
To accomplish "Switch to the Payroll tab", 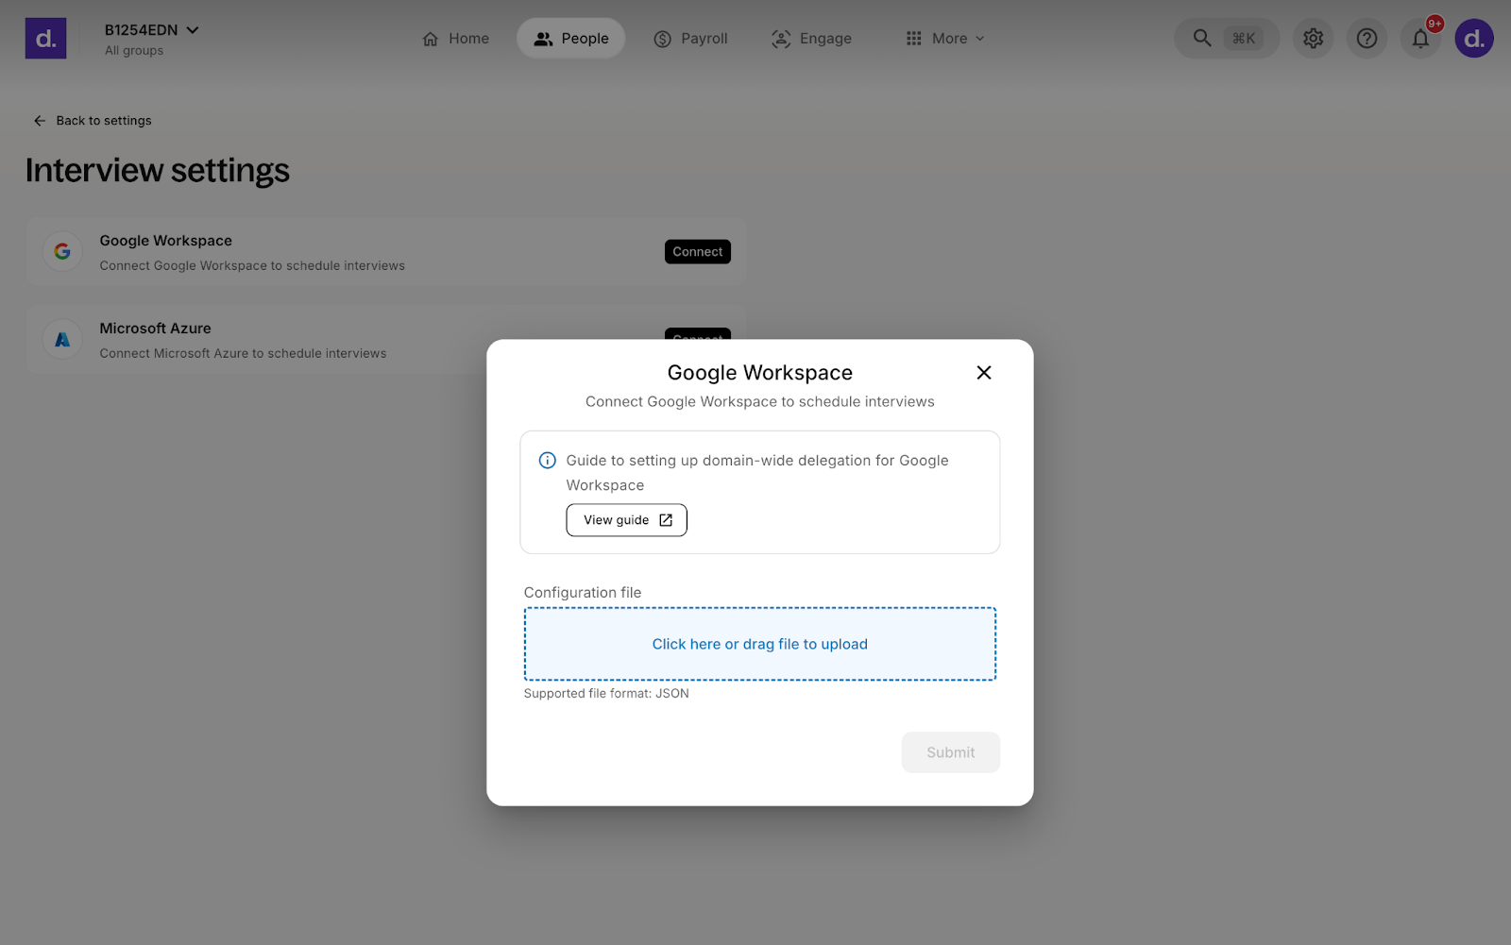I will (x=690, y=39).
